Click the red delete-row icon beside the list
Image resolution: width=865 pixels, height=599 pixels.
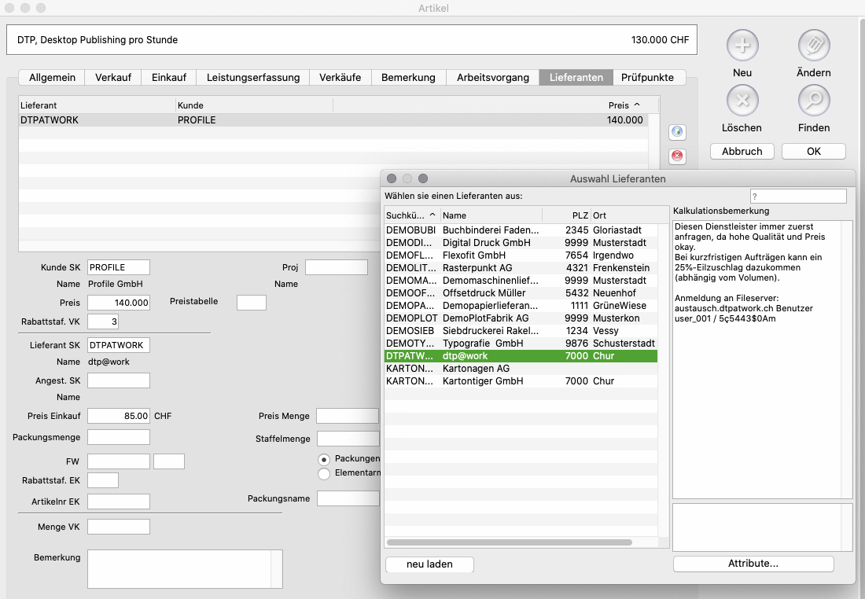click(x=676, y=156)
